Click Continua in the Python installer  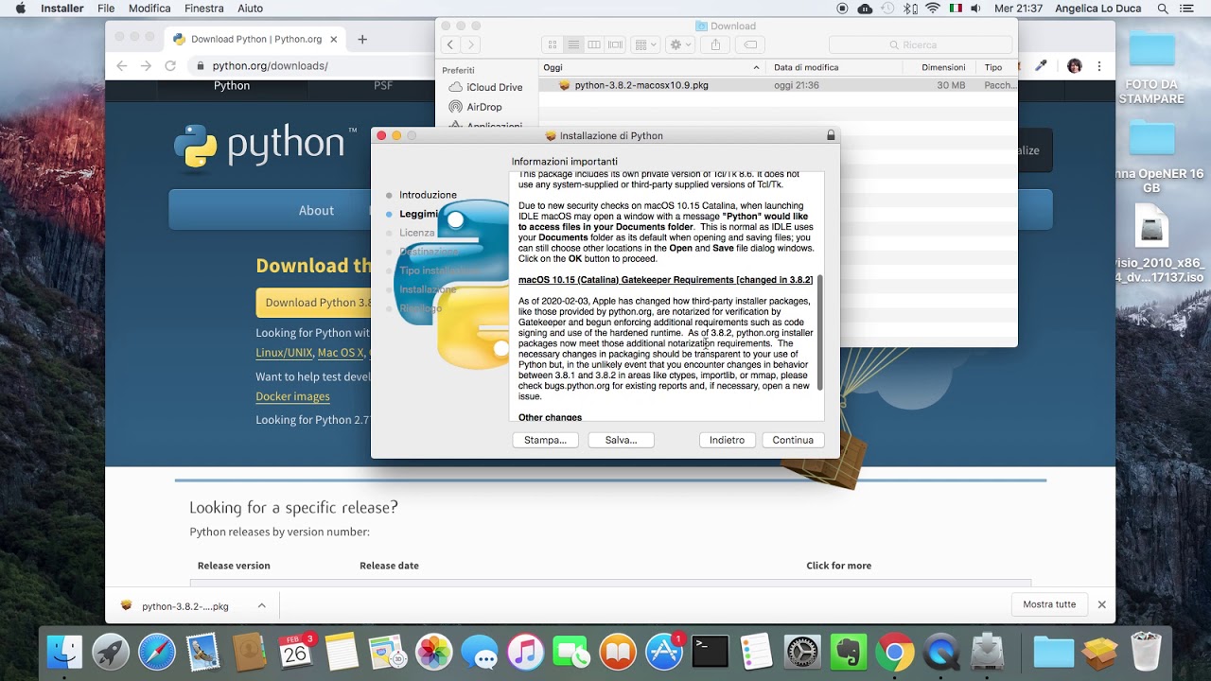[793, 440]
